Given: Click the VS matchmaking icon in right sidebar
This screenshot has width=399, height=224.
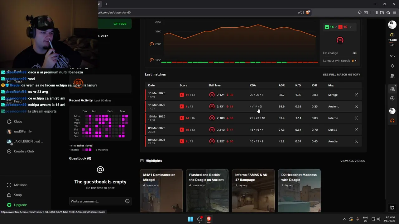Looking at the screenshot, I should [x=392, y=56].
